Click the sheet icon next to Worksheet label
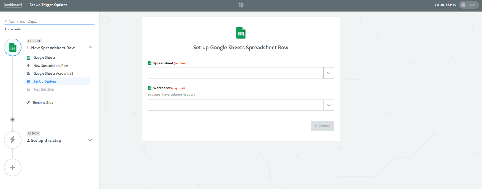482x189 pixels. [149, 88]
